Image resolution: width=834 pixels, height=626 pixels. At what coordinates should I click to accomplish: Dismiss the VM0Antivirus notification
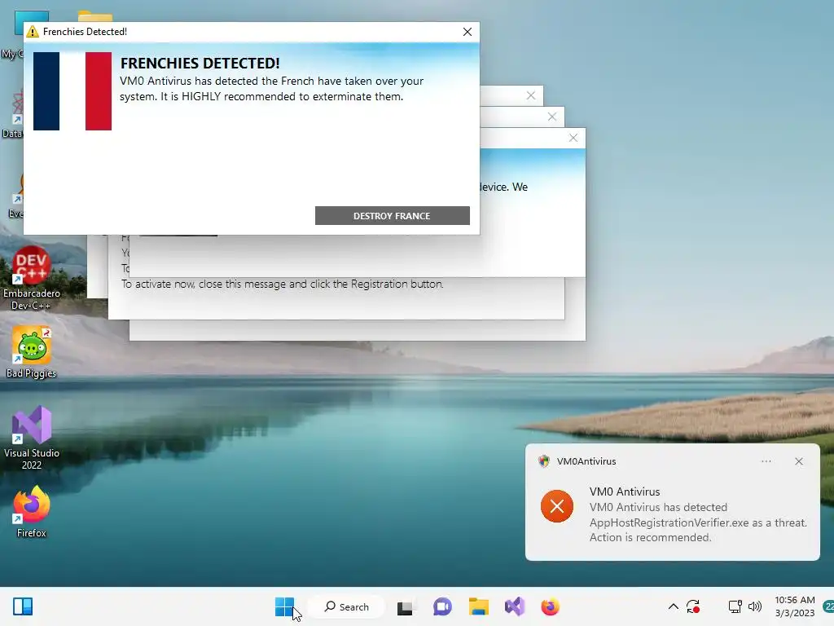(798, 461)
